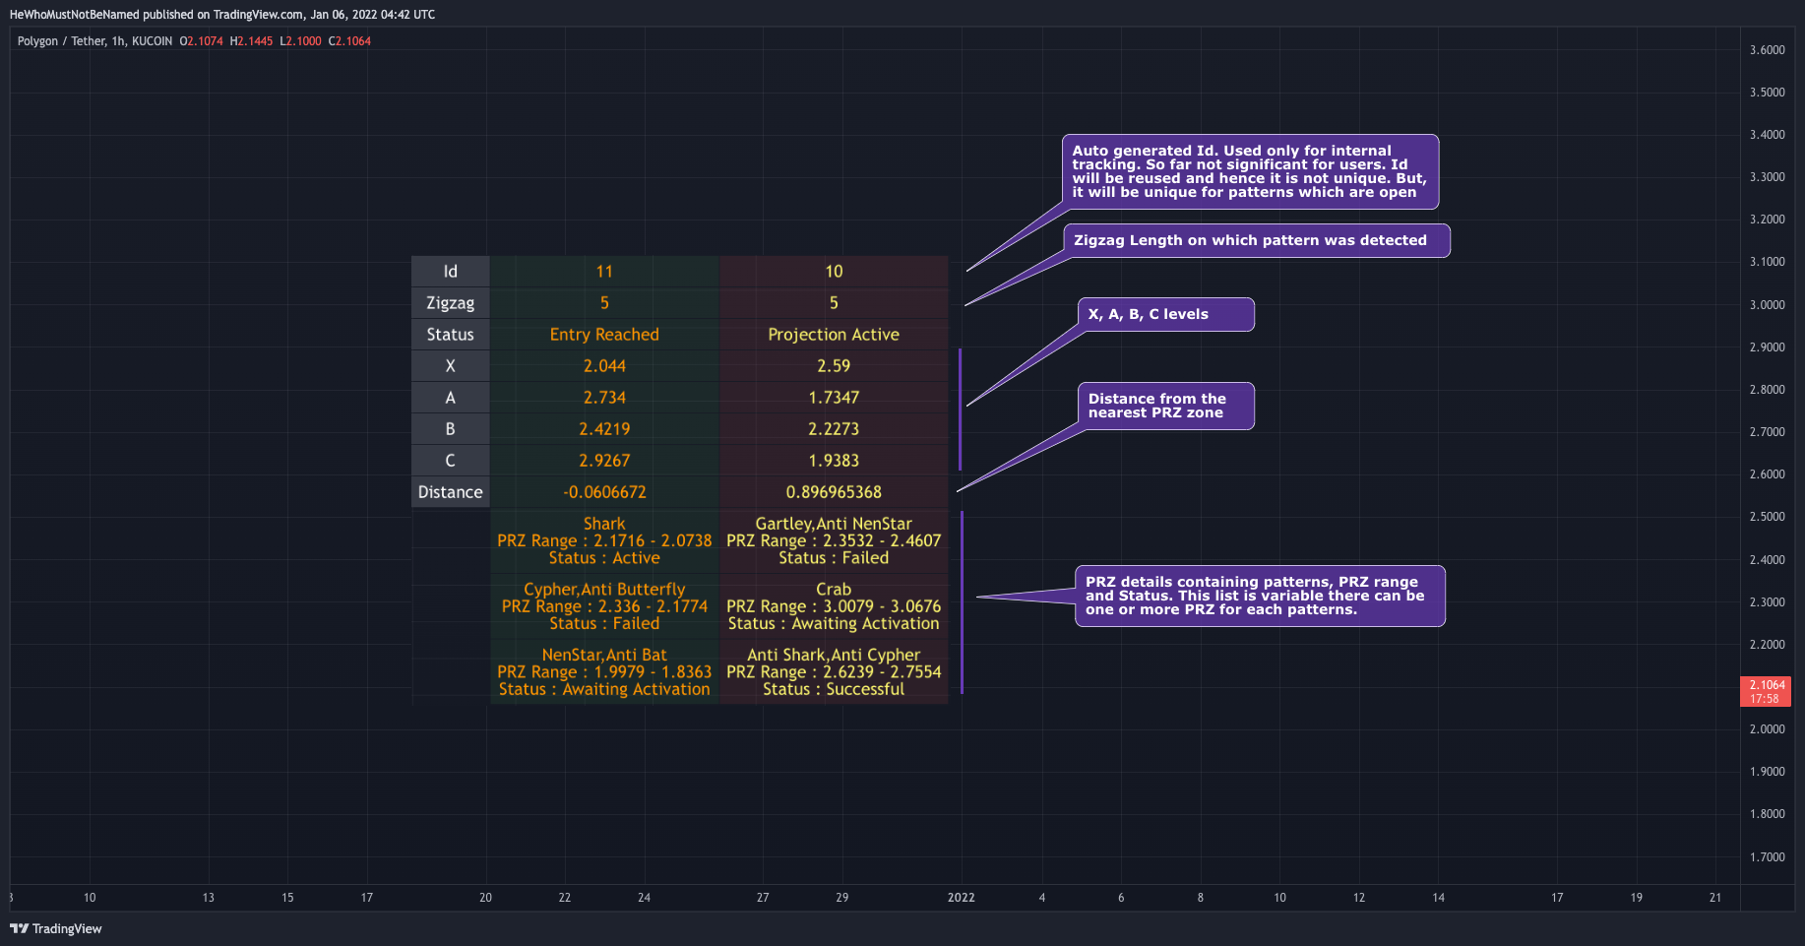This screenshot has width=1805, height=946.
Task: Click the open value O2.1074 in header
Action: point(201,41)
